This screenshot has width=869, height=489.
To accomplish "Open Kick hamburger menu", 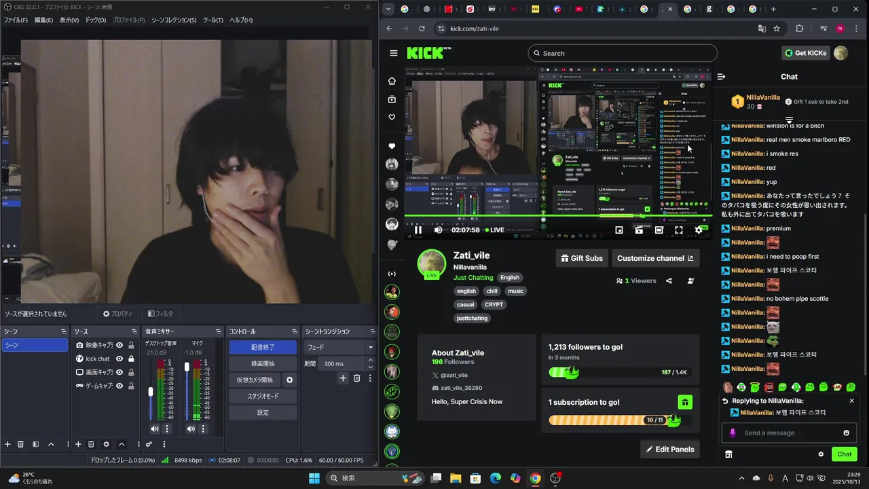I will coord(394,53).
